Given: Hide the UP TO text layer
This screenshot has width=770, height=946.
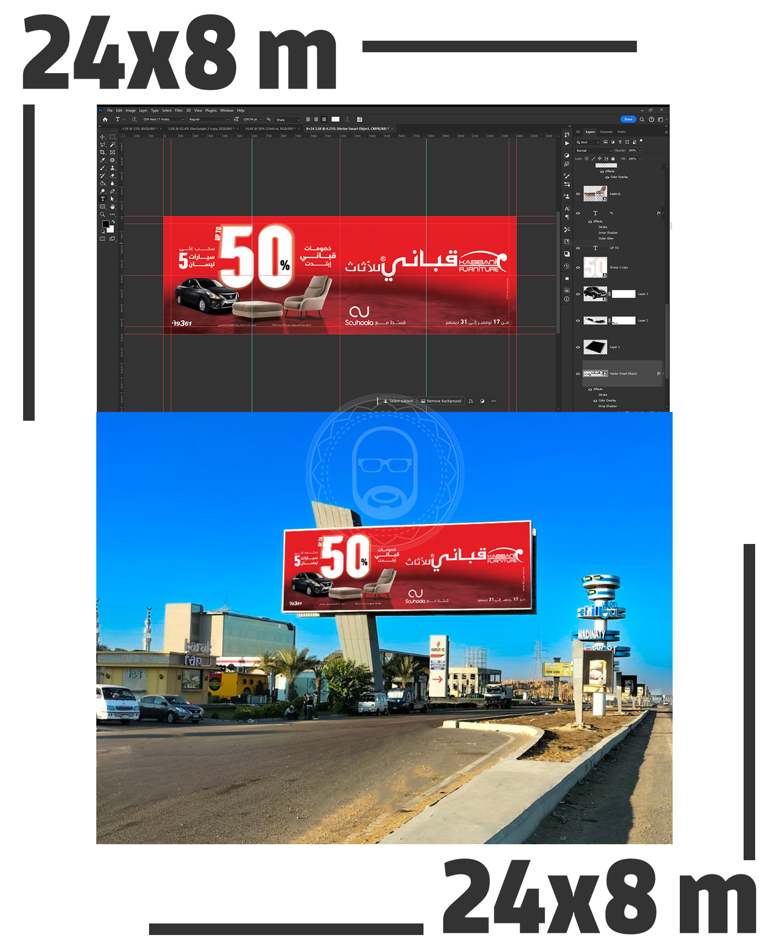Looking at the screenshot, I should [x=577, y=248].
